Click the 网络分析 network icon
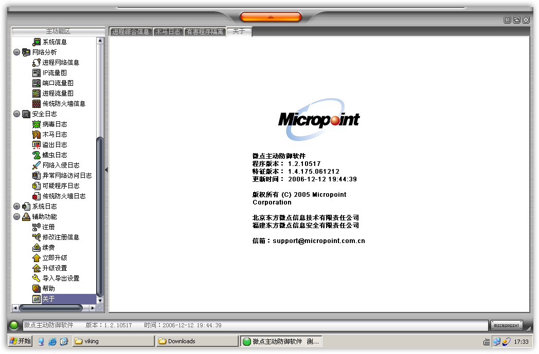 point(26,52)
